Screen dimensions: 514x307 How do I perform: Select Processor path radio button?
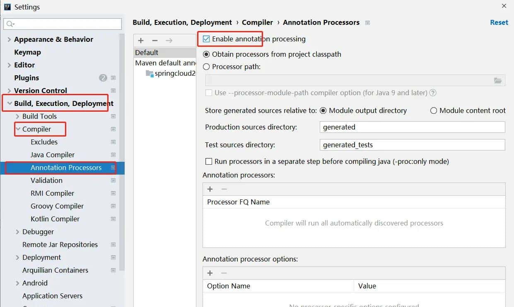tap(206, 67)
